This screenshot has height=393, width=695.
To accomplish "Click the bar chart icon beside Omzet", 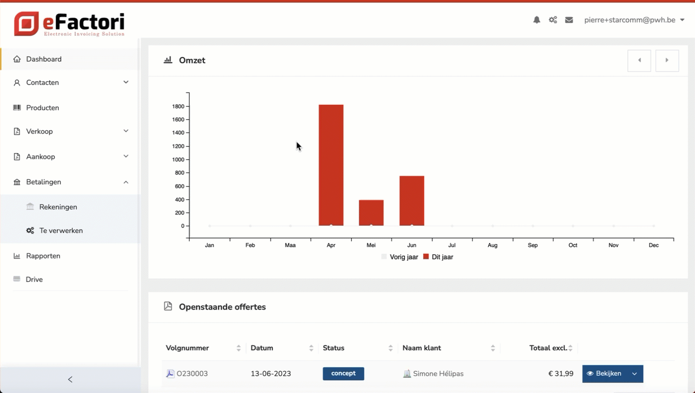I will [168, 60].
